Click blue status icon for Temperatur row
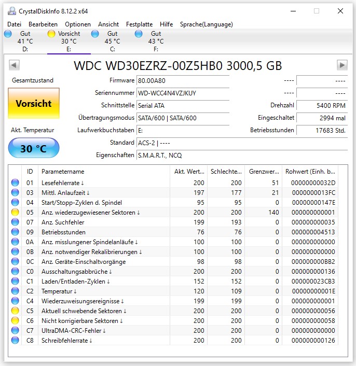 click(x=15, y=291)
